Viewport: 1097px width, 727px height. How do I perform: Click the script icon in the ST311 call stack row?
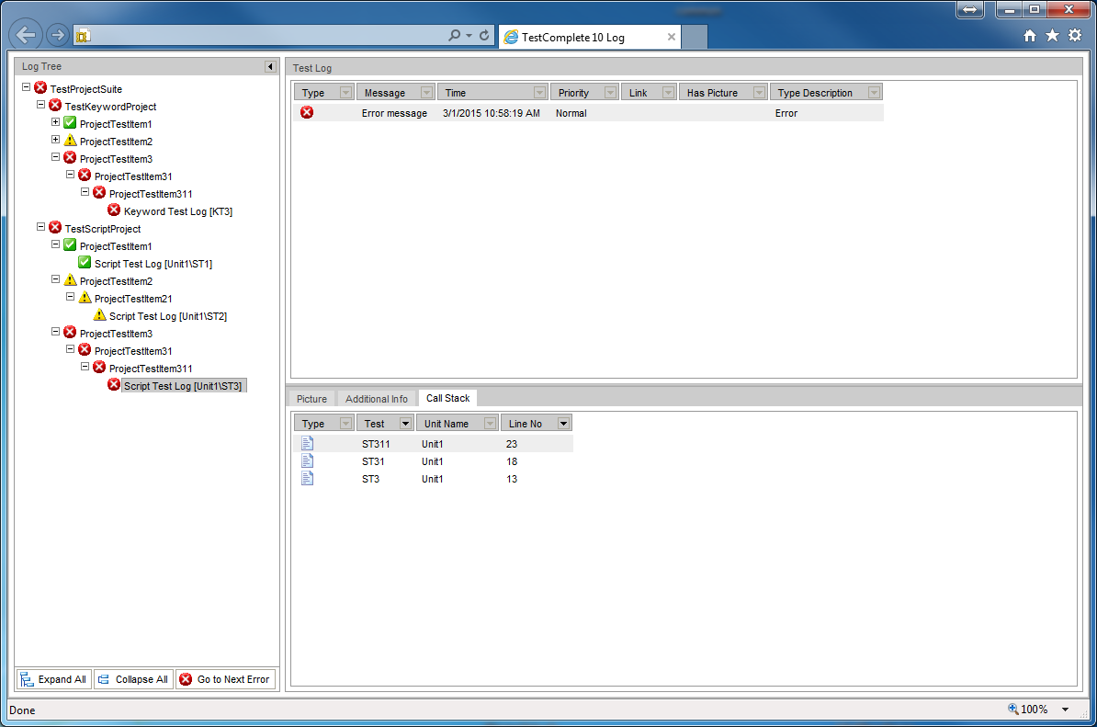click(307, 444)
